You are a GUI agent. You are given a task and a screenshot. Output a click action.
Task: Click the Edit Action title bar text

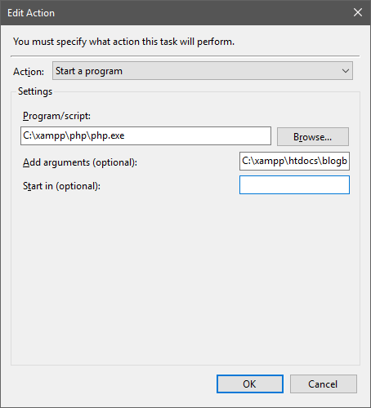[31, 13]
